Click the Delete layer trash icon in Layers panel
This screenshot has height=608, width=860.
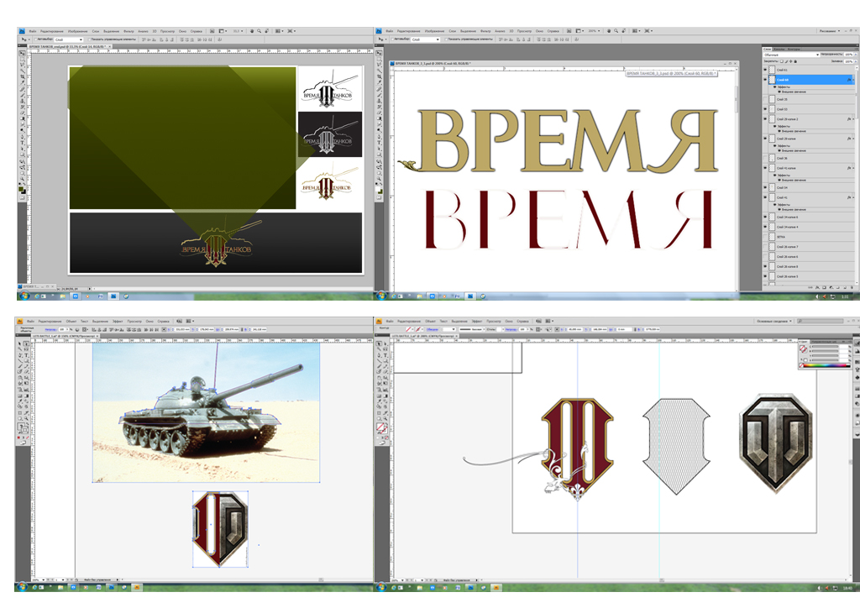click(852, 288)
